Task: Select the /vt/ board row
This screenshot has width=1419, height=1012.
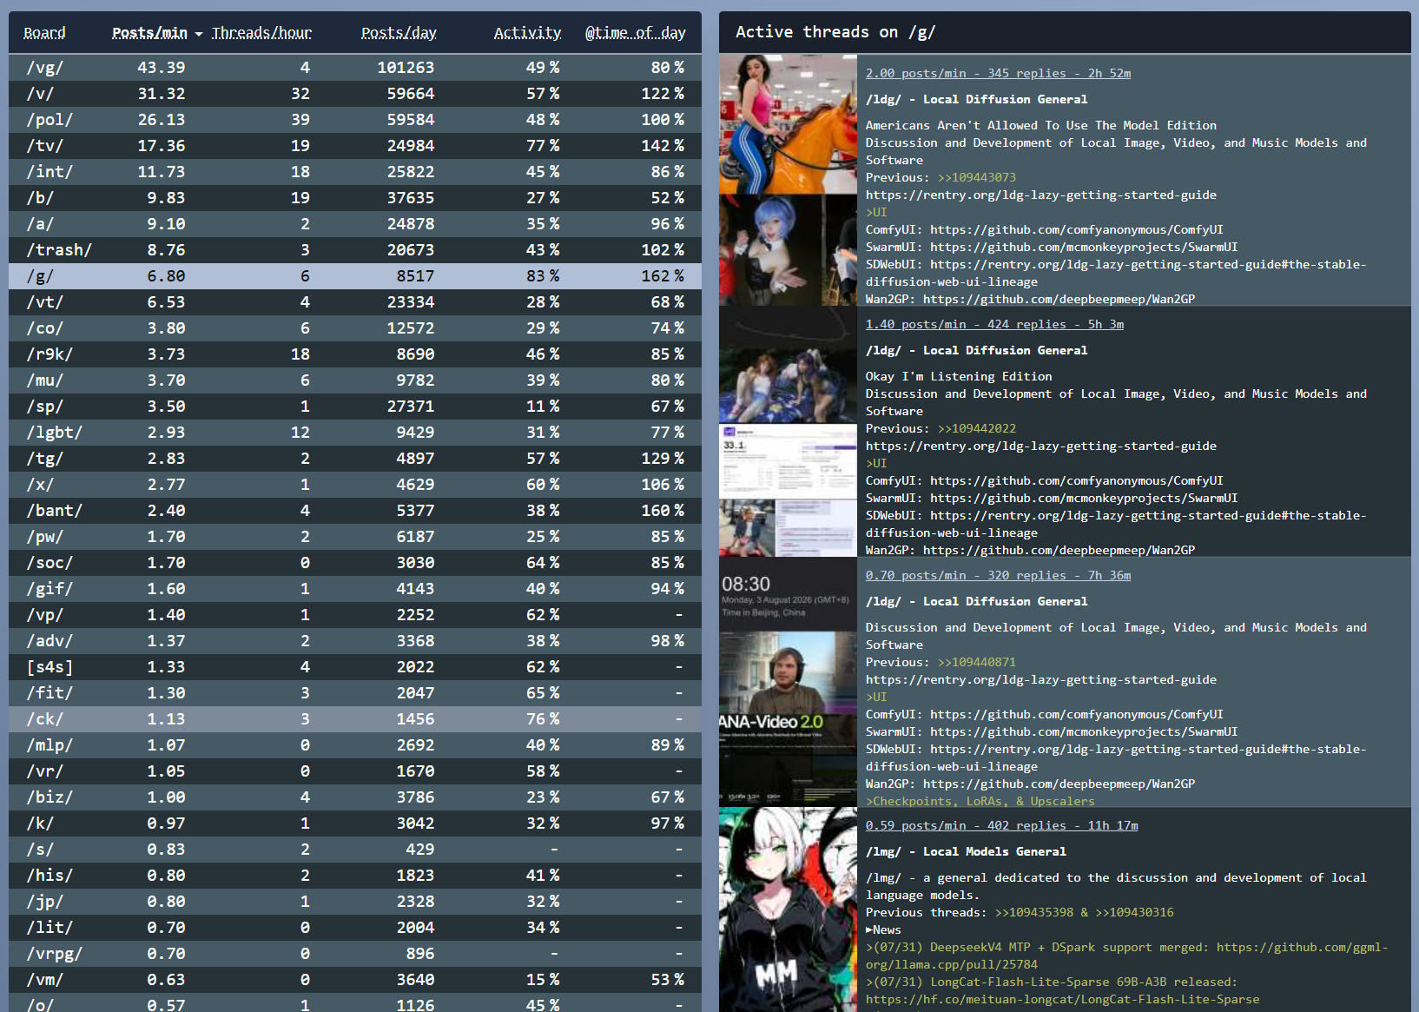Action: coord(355,302)
